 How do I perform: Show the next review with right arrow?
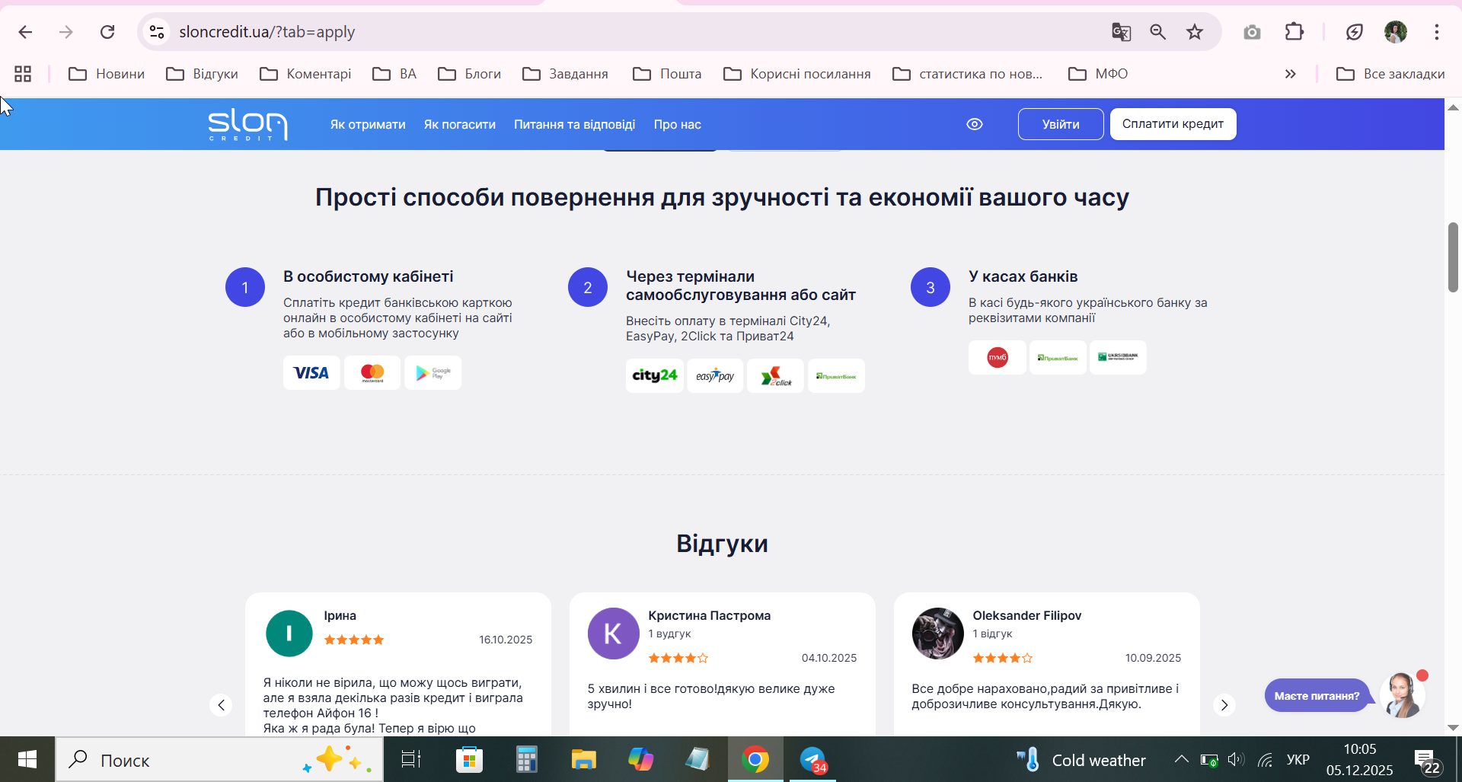pyautogui.click(x=1224, y=705)
